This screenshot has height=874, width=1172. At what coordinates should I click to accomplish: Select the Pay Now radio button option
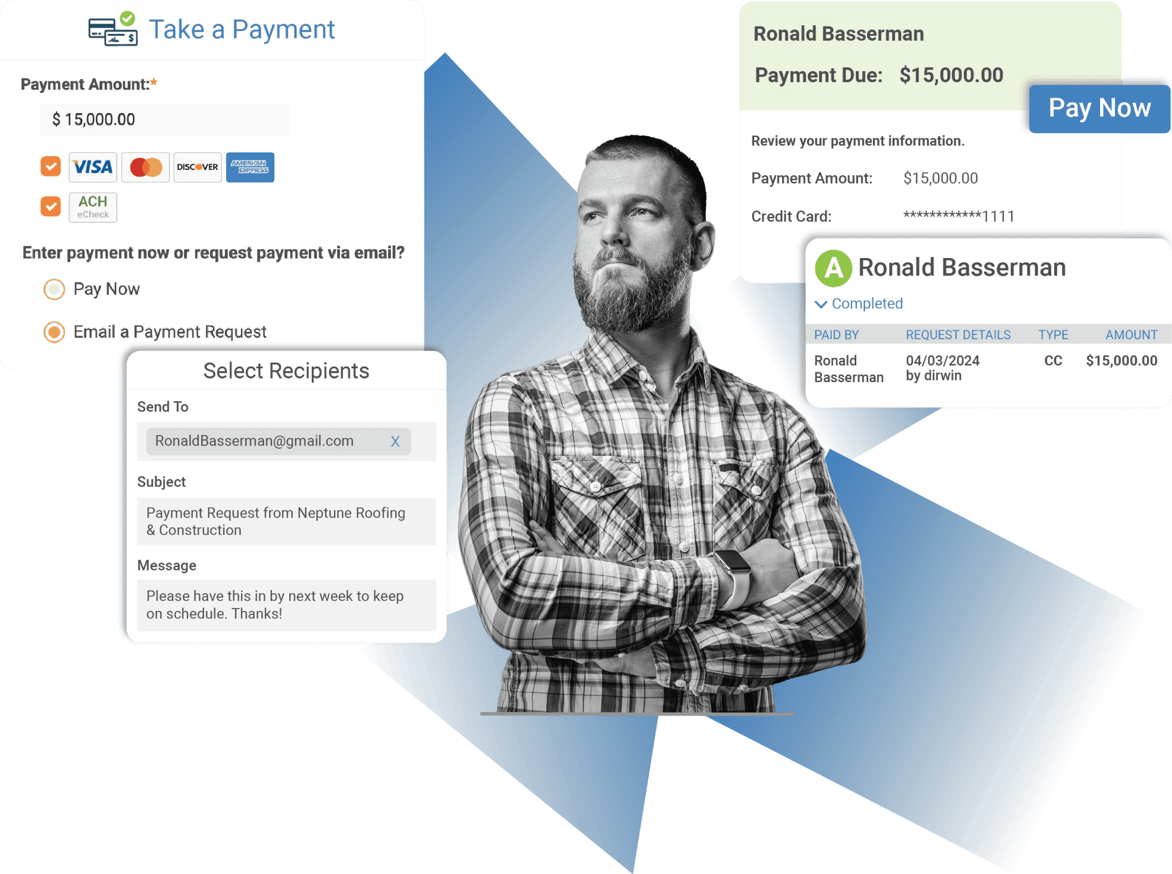tap(51, 289)
